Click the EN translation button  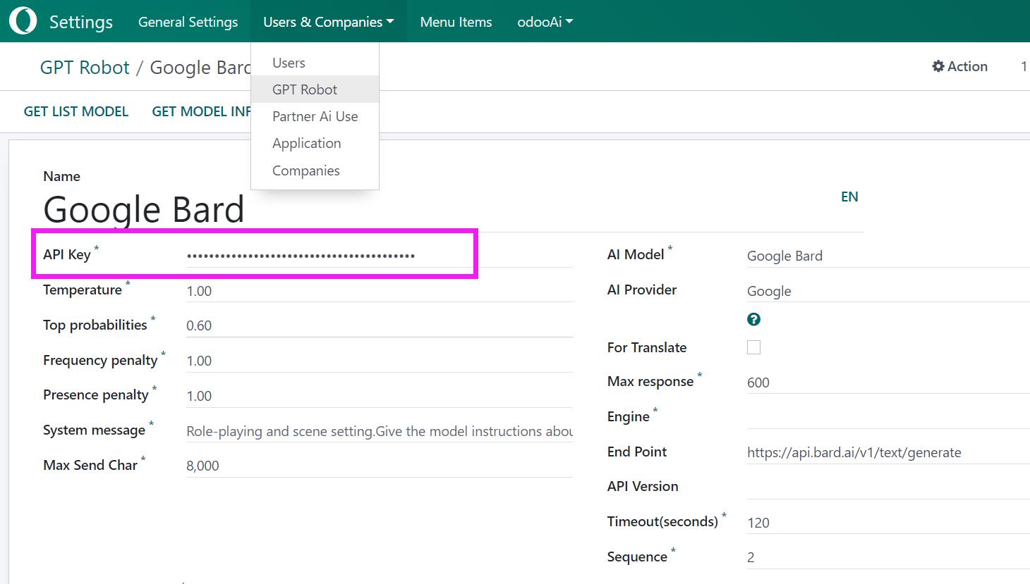pyautogui.click(x=849, y=197)
